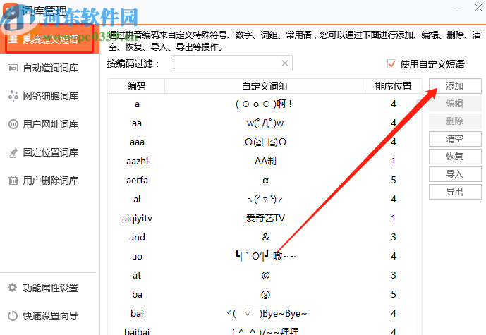
Task: Open 功能属性设置 link
Action: pos(51,288)
